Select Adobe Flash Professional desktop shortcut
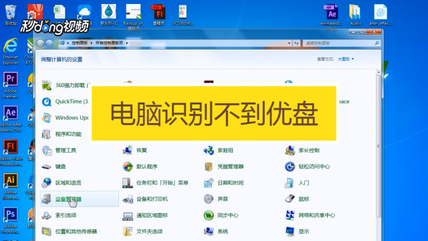The width and height of the screenshot is (428, 241). click(x=11, y=153)
